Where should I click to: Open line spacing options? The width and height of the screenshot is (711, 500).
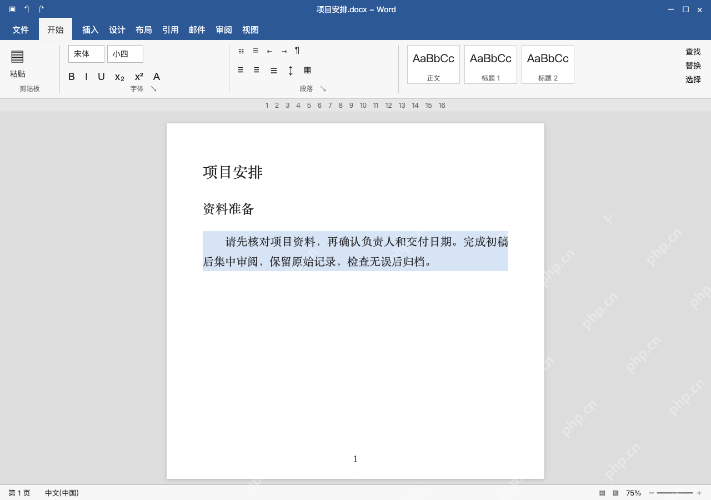click(291, 71)
